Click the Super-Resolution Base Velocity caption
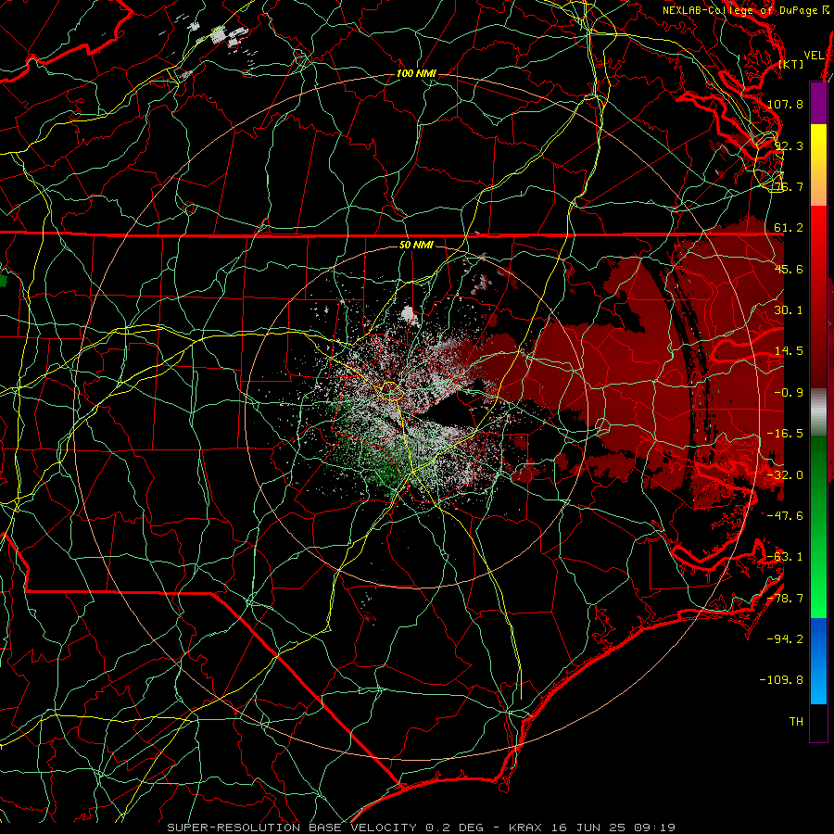 tap(421, 828)
